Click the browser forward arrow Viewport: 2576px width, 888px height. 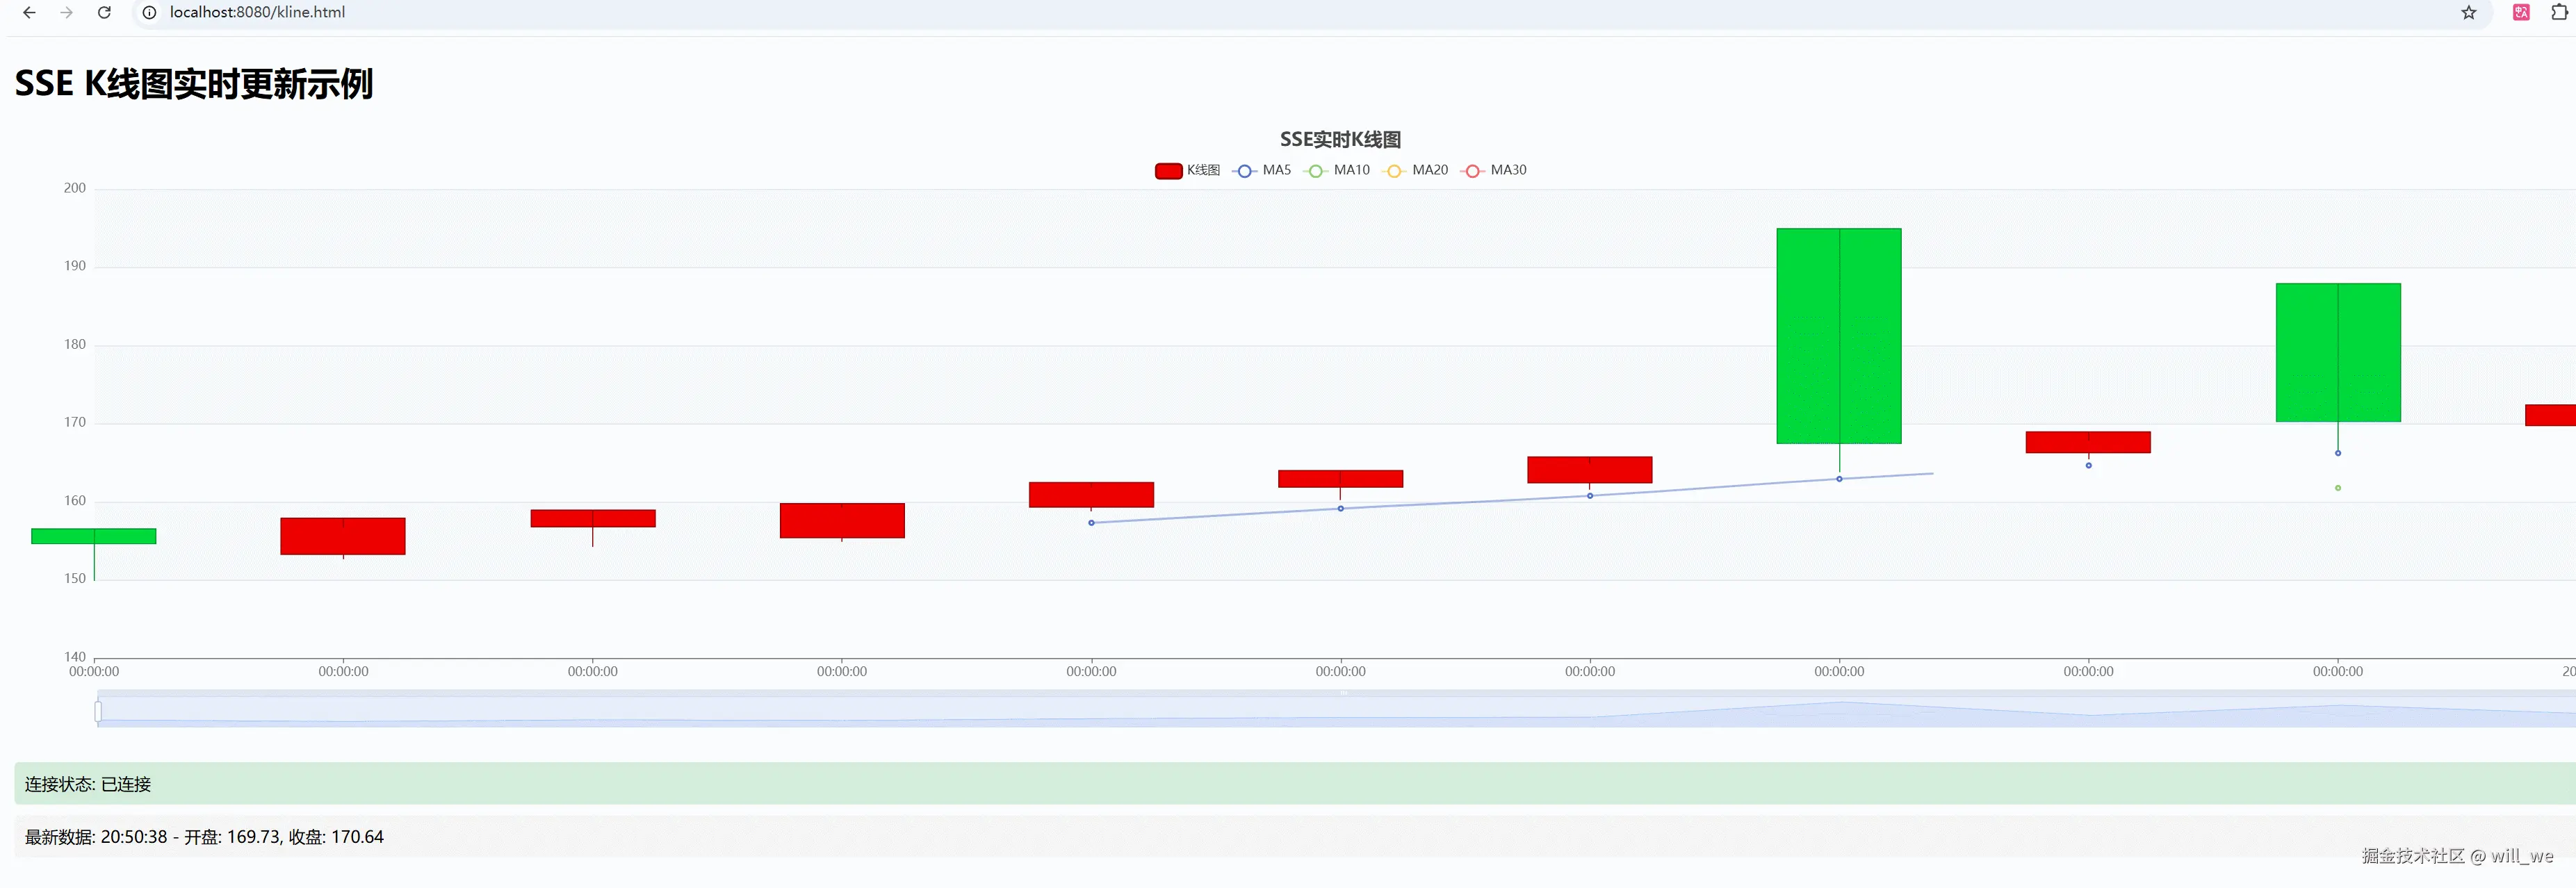66,13
